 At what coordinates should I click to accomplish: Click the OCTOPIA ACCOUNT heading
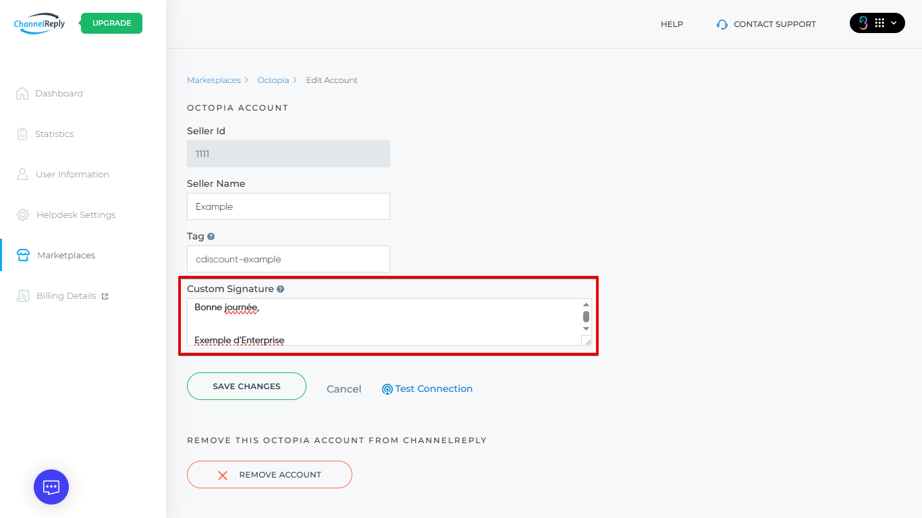tap(238, 108)
